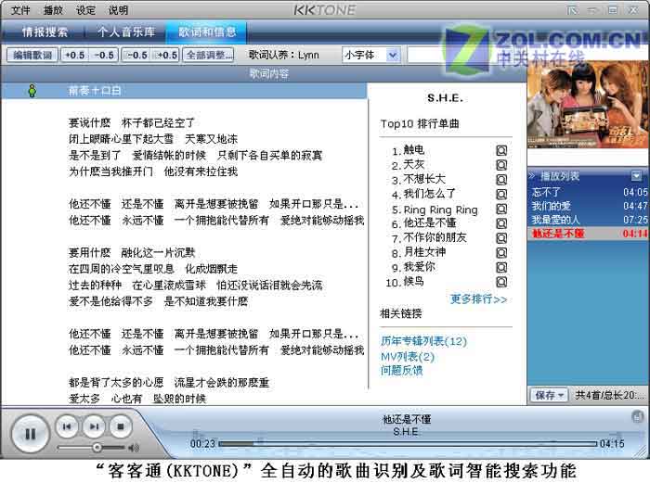The height and width of the screenshot is (483, 650).
Task: Stop playback with the stop button
Action: click(121, 426)
